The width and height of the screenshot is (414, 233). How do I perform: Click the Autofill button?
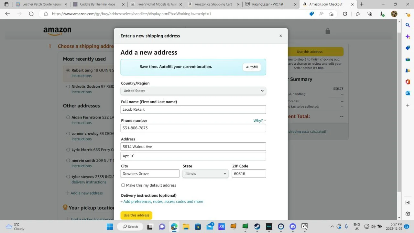coord(252,67)
